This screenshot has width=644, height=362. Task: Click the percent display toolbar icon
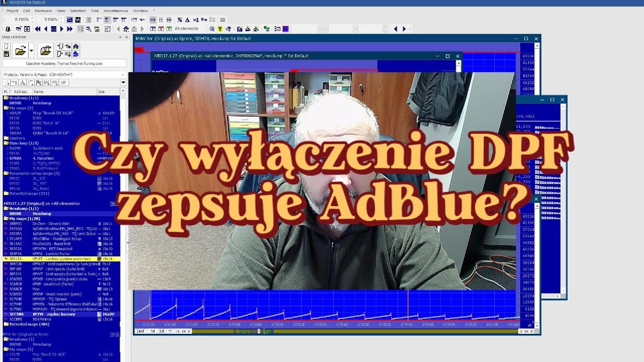tap(180, 20)
